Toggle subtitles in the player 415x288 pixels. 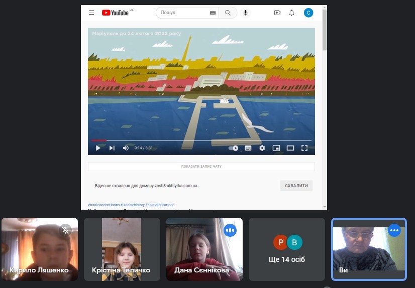[248, 148]
